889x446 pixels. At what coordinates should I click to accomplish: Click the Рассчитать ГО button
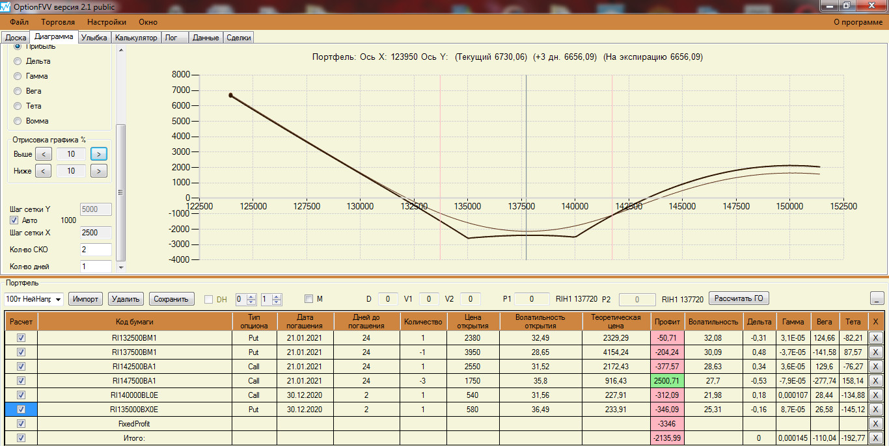[x=739, y=298]
